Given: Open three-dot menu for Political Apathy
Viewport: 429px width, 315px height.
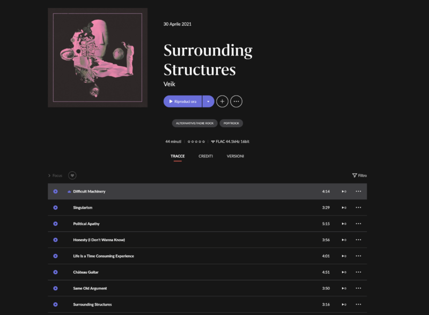Looking at the screenshot, I should 358,224.
